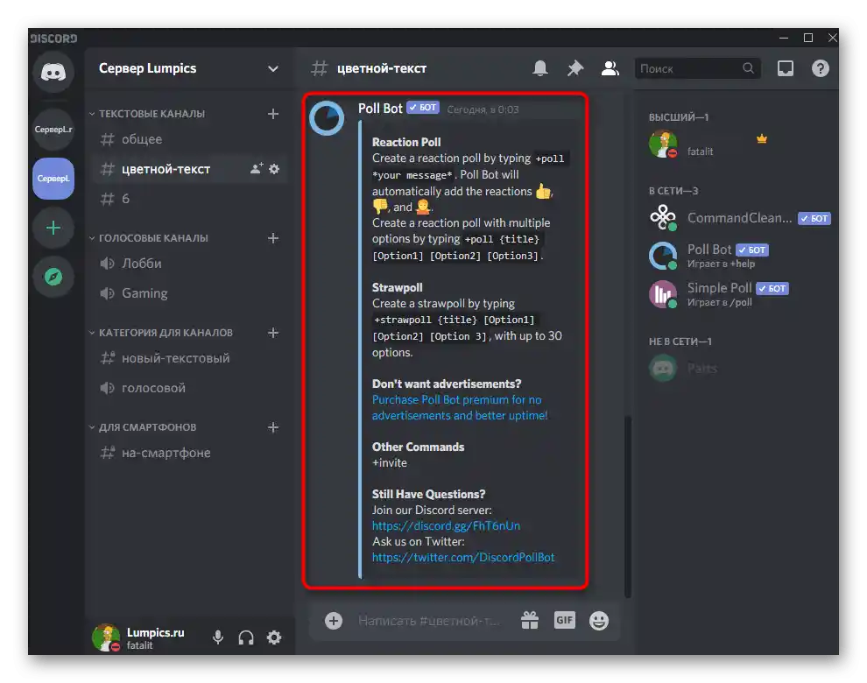Toggle the member list
This screenshot has width=867, height=683.
610,68
